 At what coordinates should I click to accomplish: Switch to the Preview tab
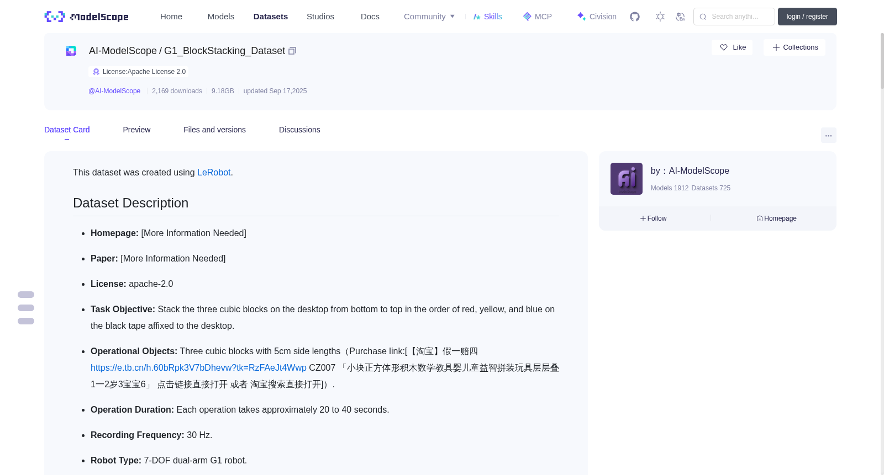(x=136, y=130)
